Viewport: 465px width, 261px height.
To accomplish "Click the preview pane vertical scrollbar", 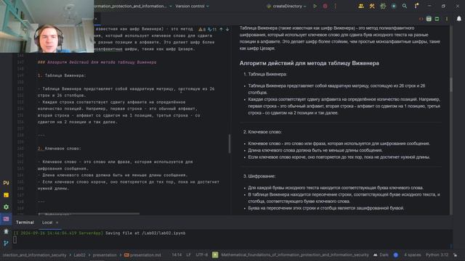I will click(x=451, y=84).
